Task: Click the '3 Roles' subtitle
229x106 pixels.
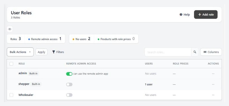Action: pos(15,18)
